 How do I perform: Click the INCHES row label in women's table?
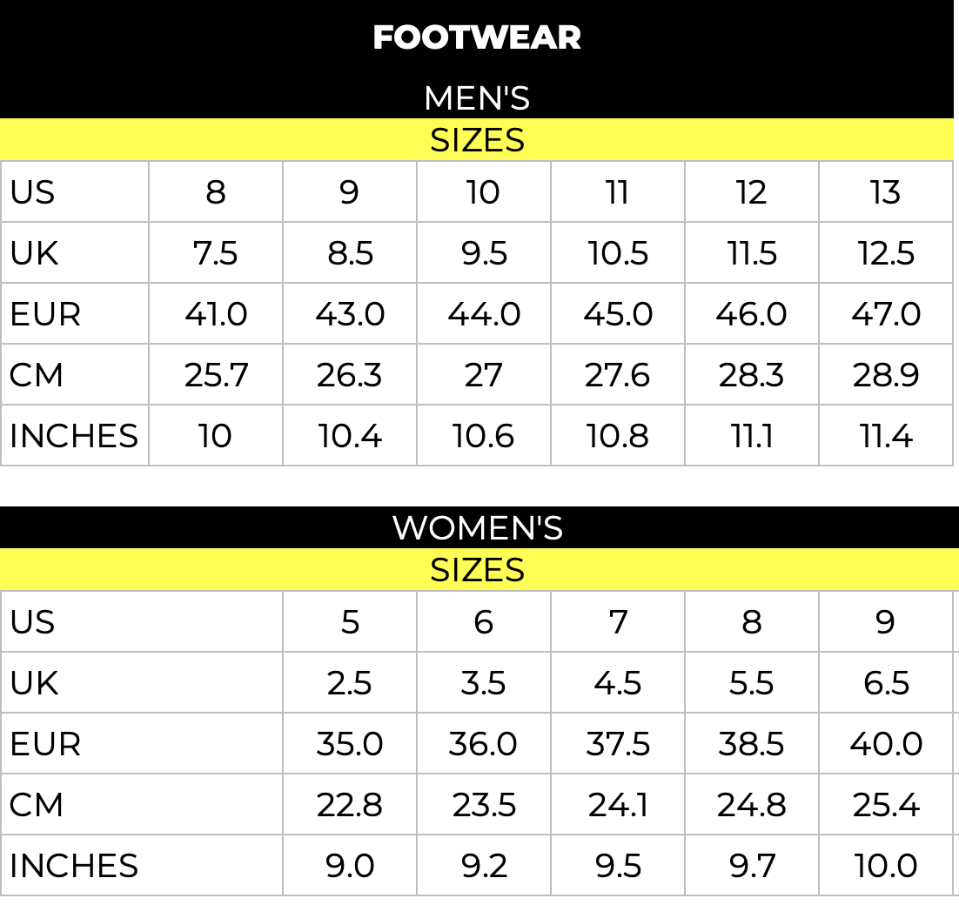point(74,866)
